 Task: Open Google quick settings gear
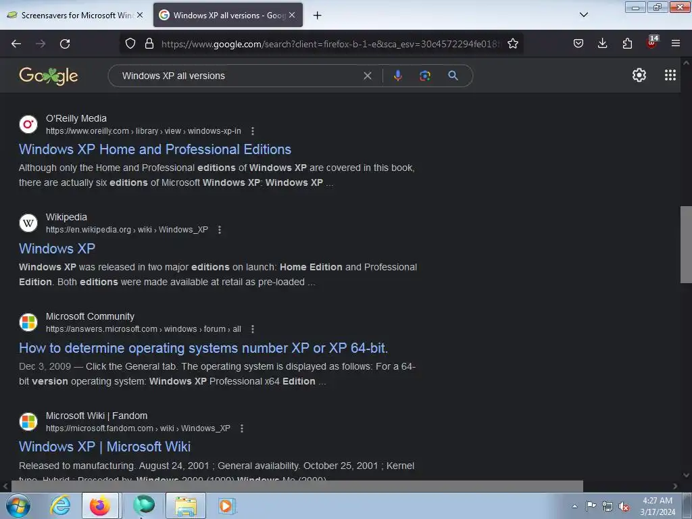[x=639, y=75]
